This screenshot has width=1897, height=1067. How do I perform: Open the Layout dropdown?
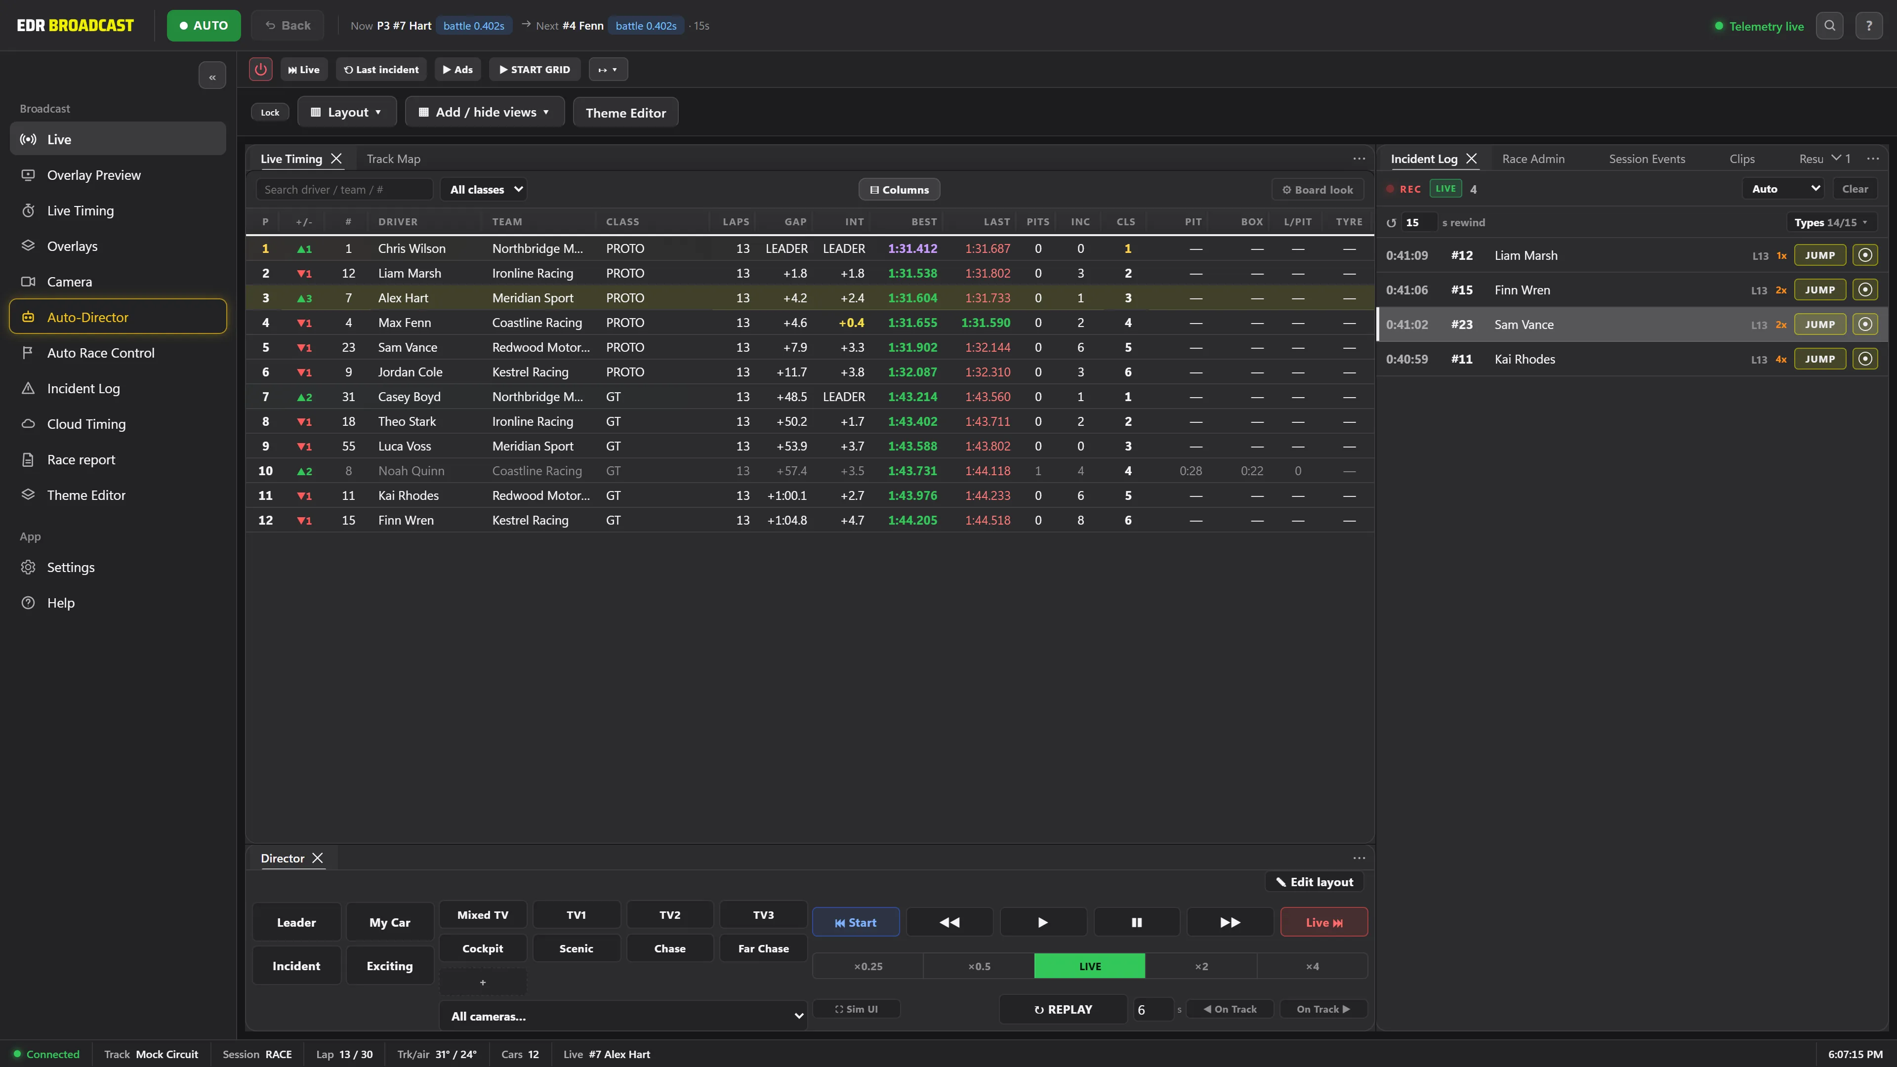point(347,112)
